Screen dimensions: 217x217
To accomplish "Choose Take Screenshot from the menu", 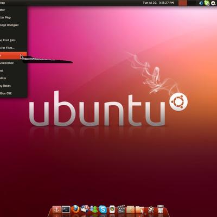I will [14, 63].
